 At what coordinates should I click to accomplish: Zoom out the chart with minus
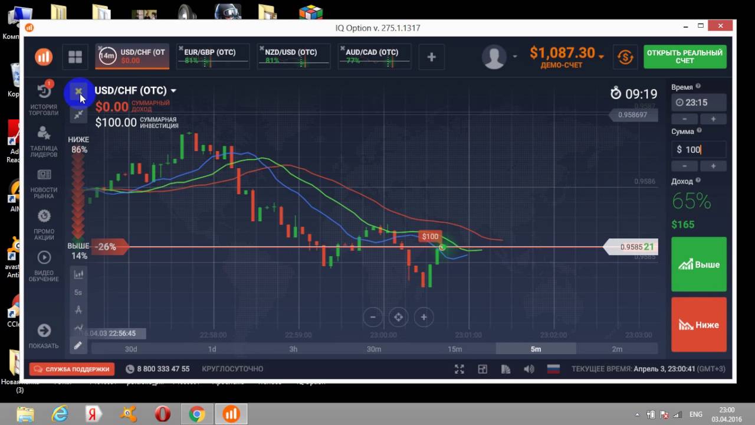point(373,317)
